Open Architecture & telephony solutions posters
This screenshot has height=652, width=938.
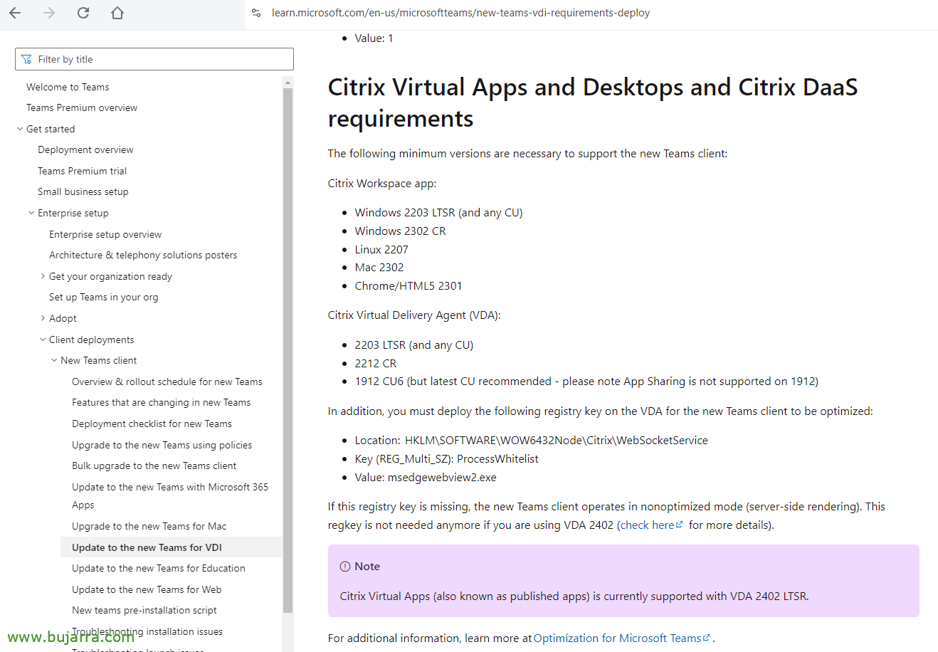click(x=143, y=255)
